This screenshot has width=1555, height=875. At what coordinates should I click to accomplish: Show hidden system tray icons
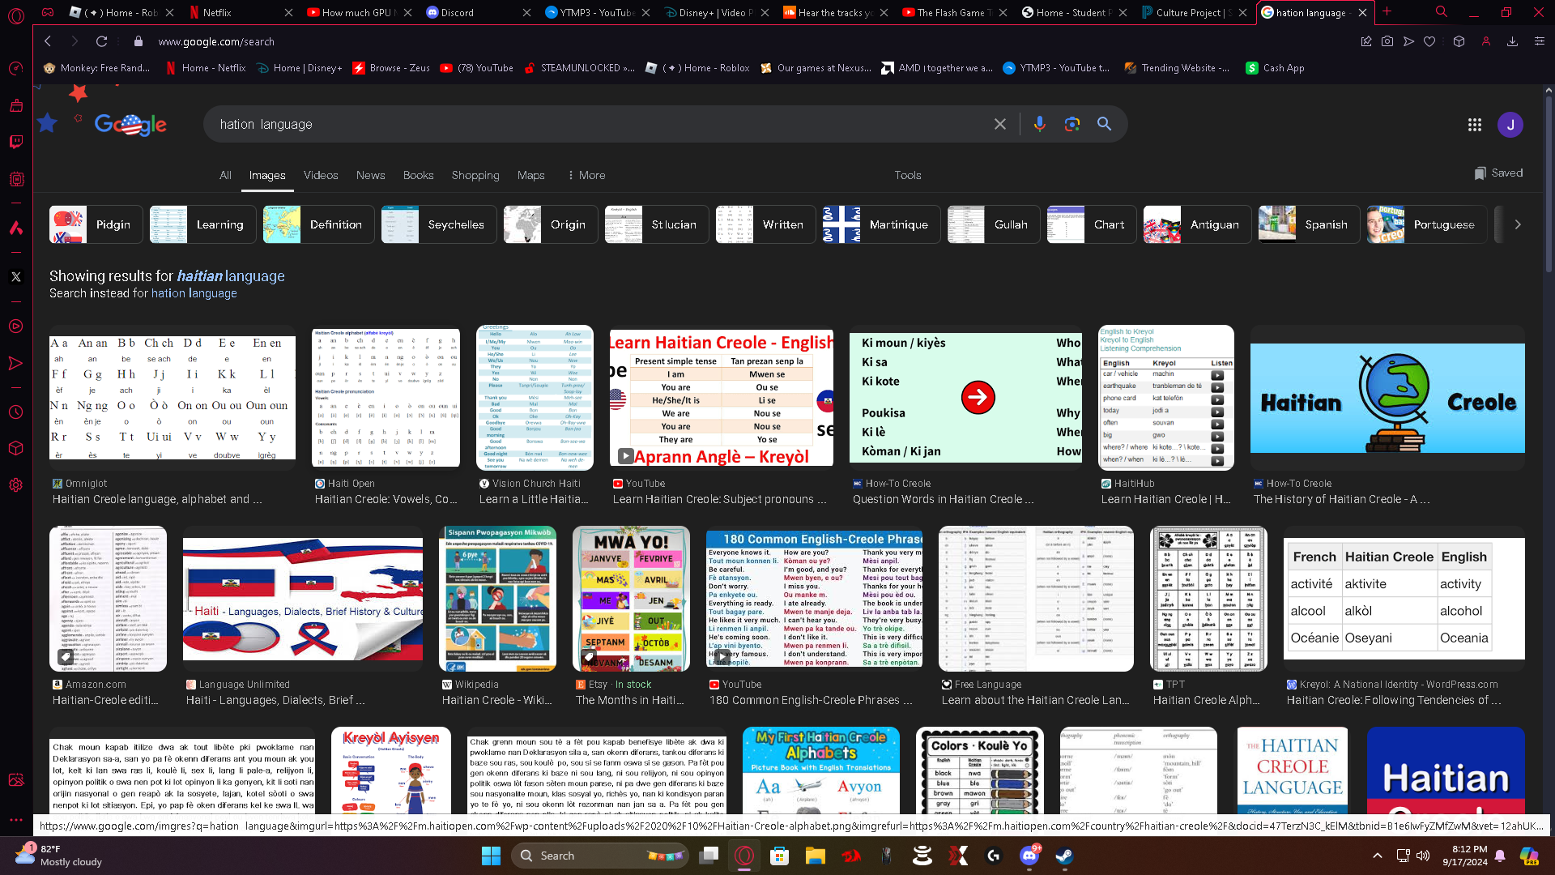1377,856
